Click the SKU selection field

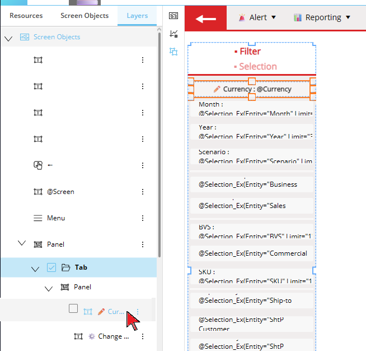[x=252, y=276]
